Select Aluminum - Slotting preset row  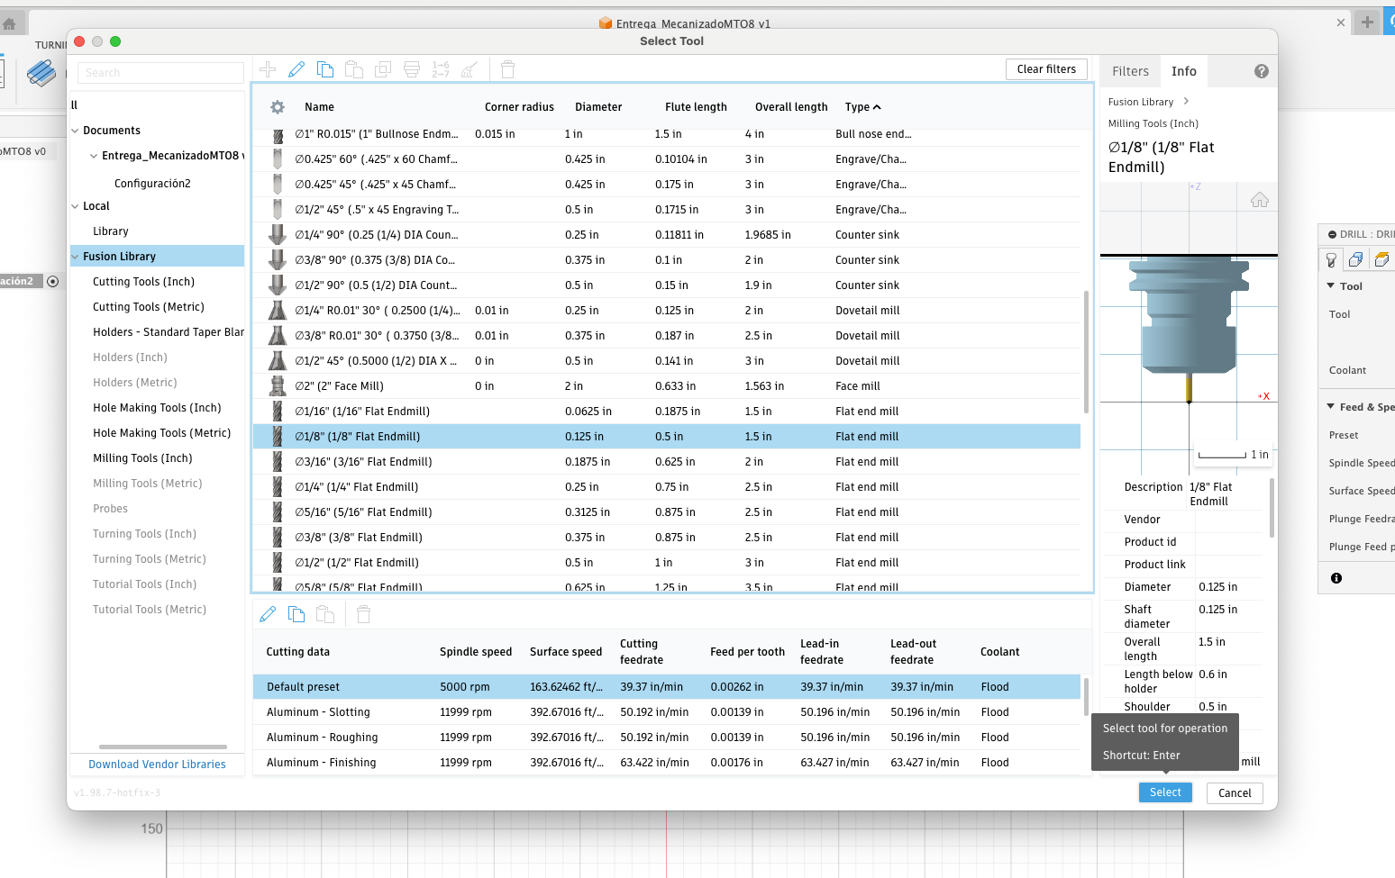coord(667,712)
